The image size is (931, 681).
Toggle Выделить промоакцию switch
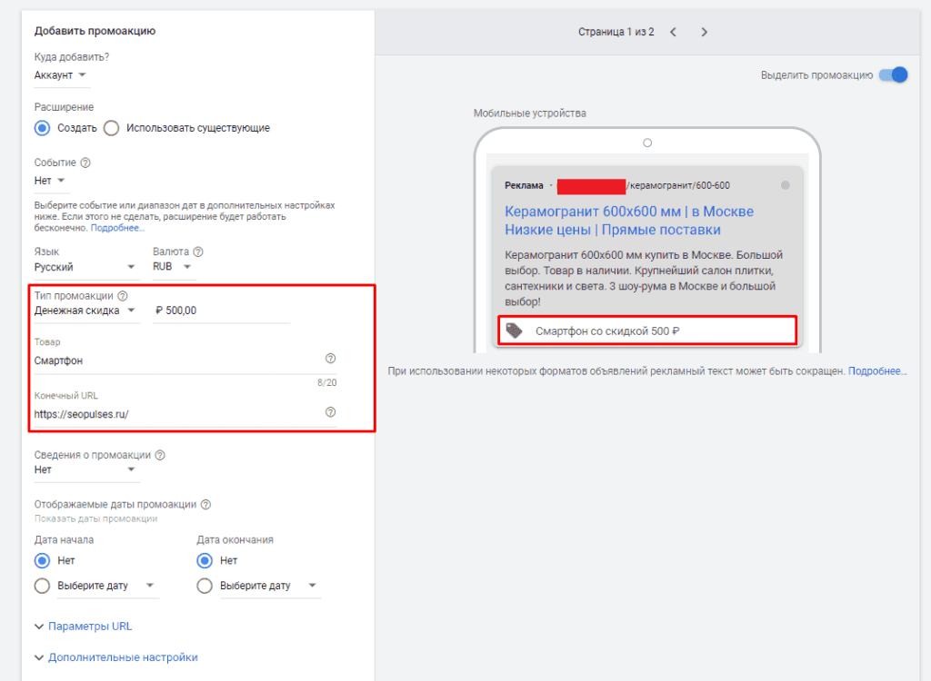[894, 75]
